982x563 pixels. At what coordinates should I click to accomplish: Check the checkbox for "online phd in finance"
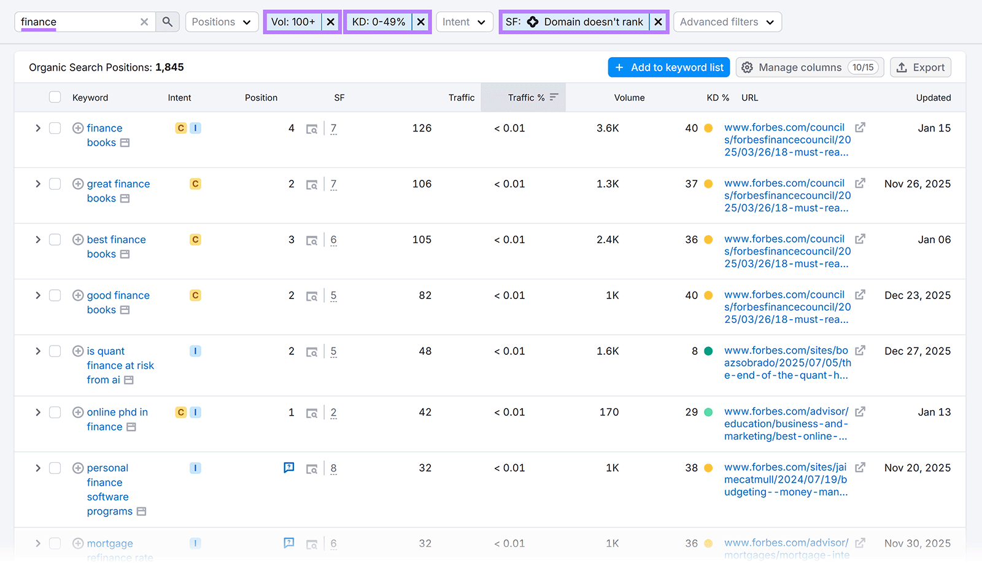(55, 412)
